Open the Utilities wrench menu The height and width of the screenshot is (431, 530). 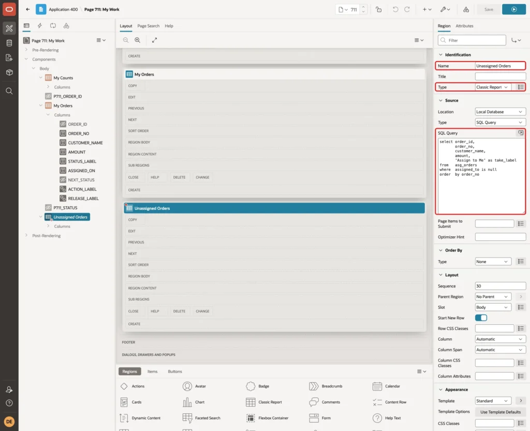445,9
